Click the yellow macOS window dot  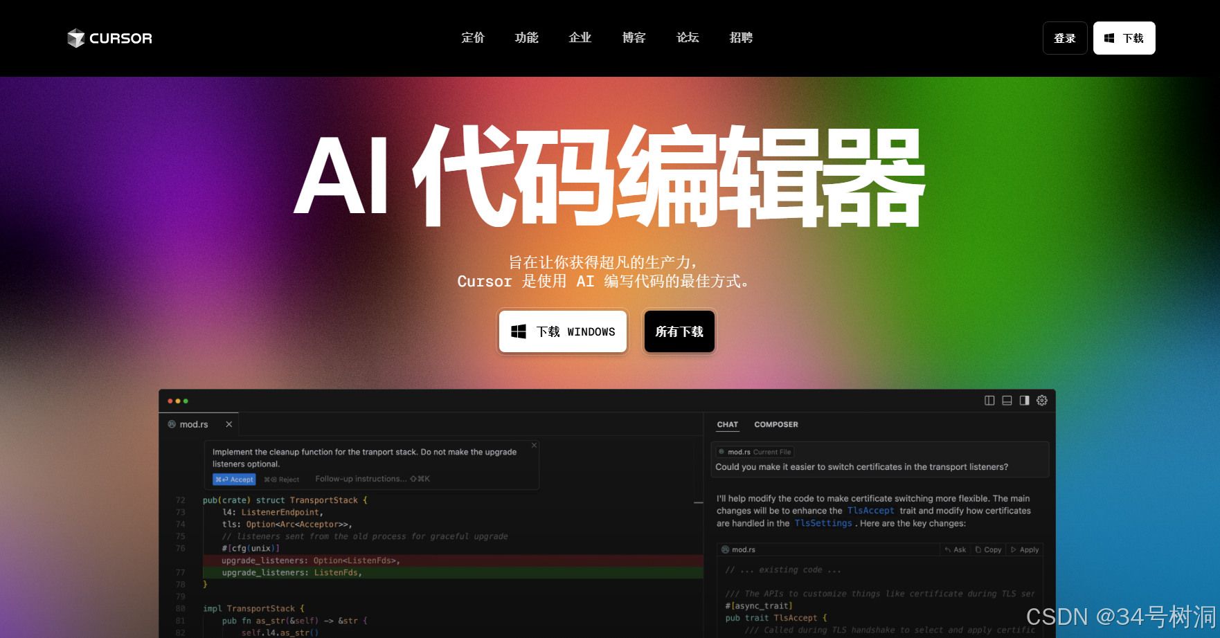coord(178,401)
